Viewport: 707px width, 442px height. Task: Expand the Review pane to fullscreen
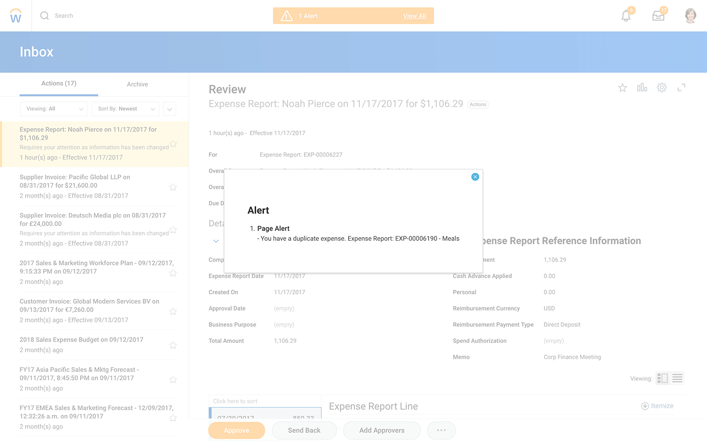[x=681, y=88]
